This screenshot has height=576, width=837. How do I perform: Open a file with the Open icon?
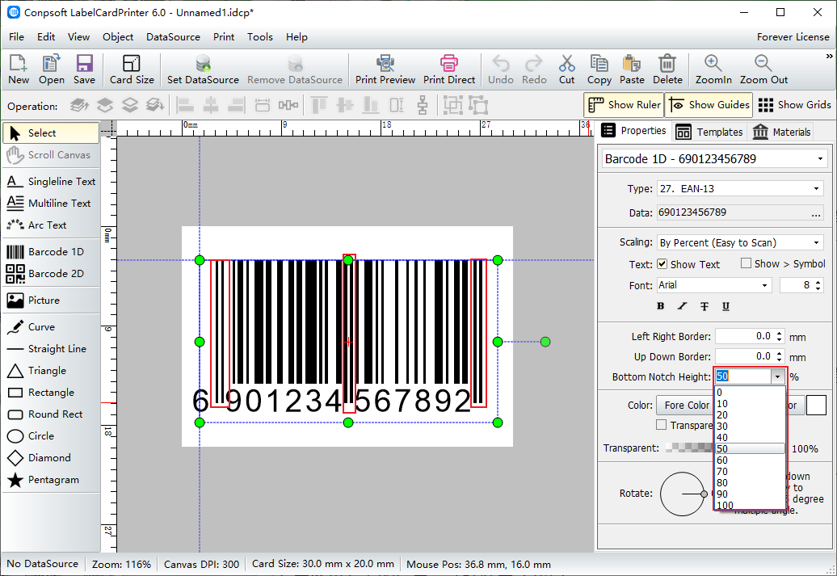coord(51,69)
